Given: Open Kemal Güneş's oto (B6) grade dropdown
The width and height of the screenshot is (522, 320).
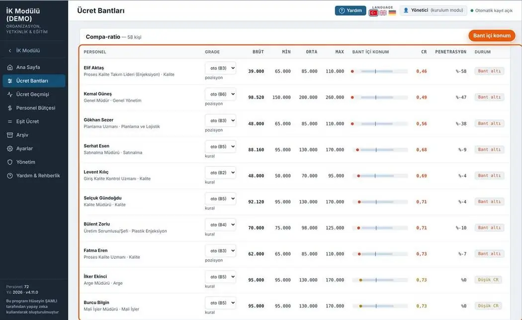Looking at the screenshot, I should click(220, 94).
